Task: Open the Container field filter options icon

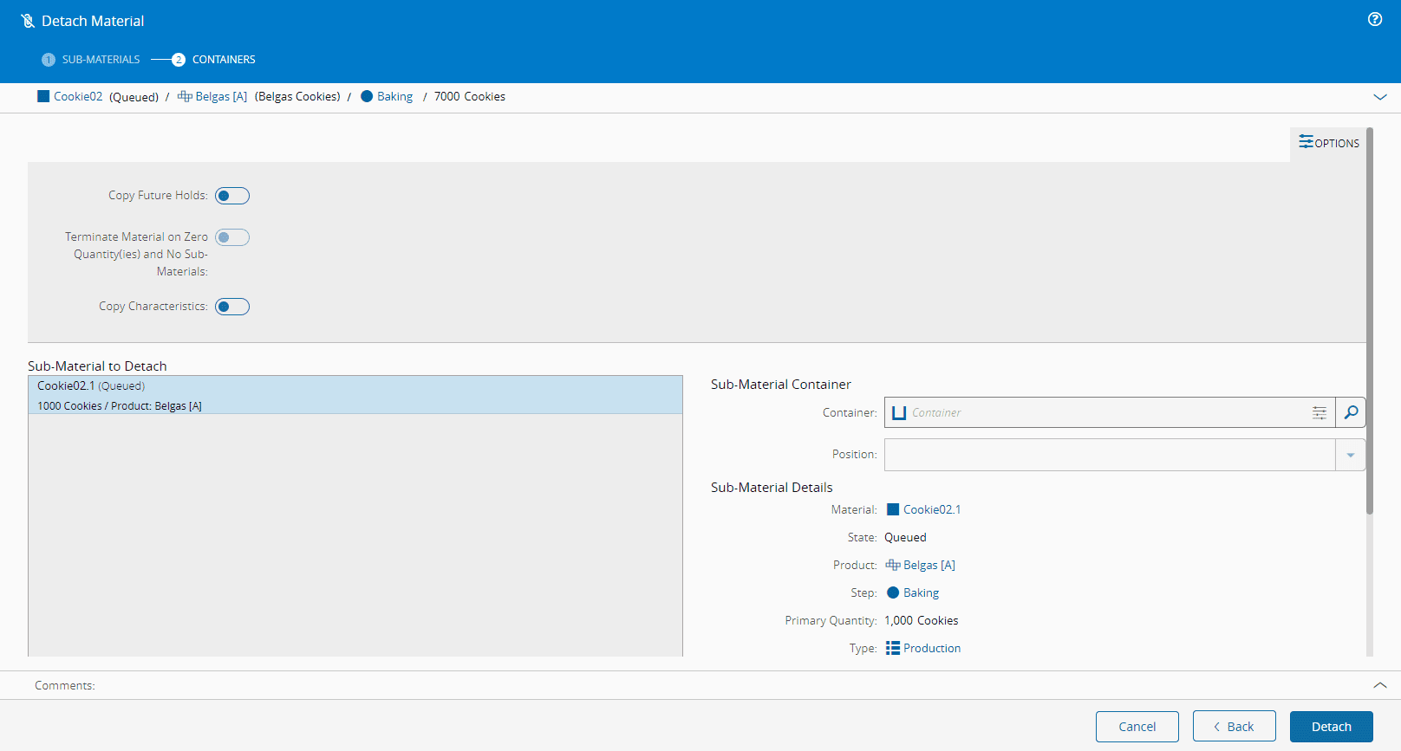Action: pyautogui.click(x=1319, y=412)
